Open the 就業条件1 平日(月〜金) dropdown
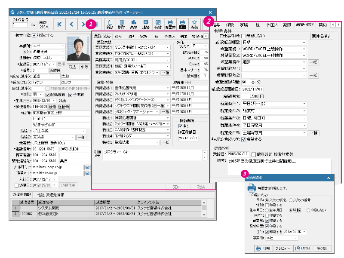This screenshot has width=344, height=258. coord(304,104)
